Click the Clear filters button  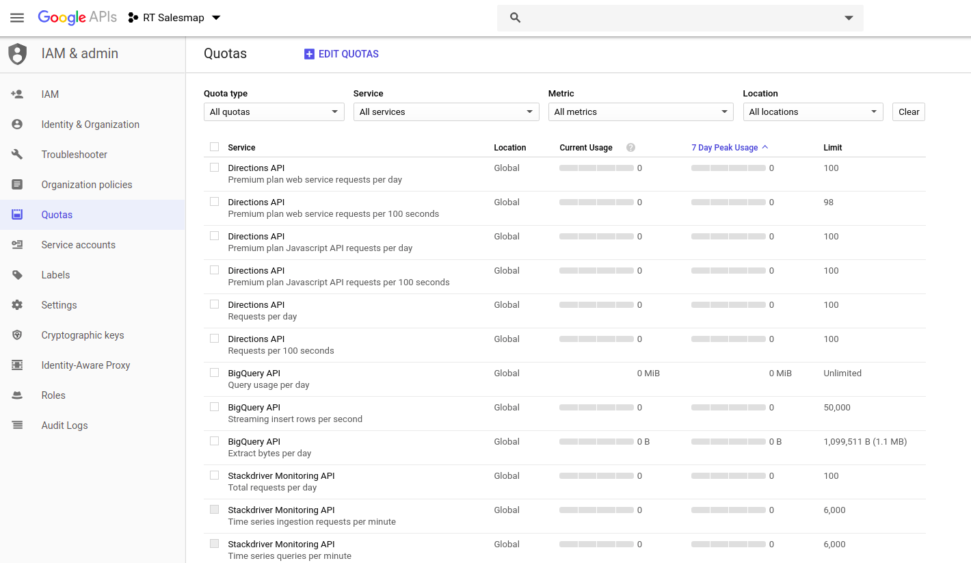909,112
